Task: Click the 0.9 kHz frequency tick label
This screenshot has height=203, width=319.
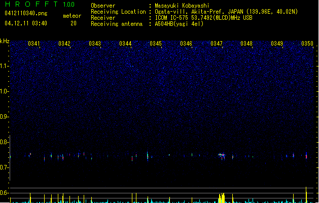Action: coord(4,117)
